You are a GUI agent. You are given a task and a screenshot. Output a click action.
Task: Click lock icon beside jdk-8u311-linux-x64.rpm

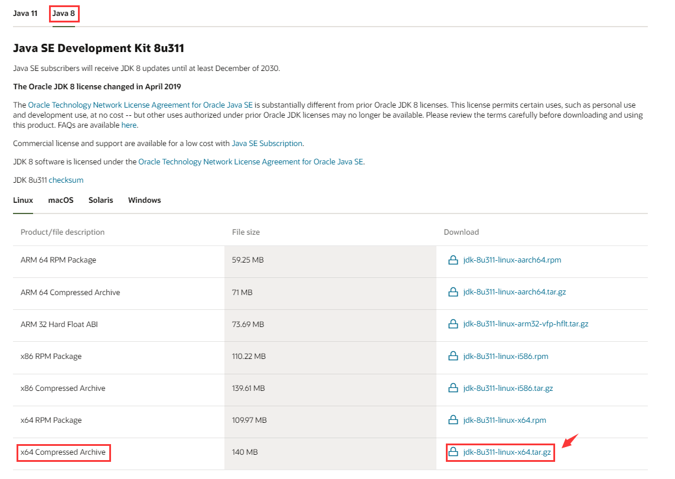coord(453,420)
